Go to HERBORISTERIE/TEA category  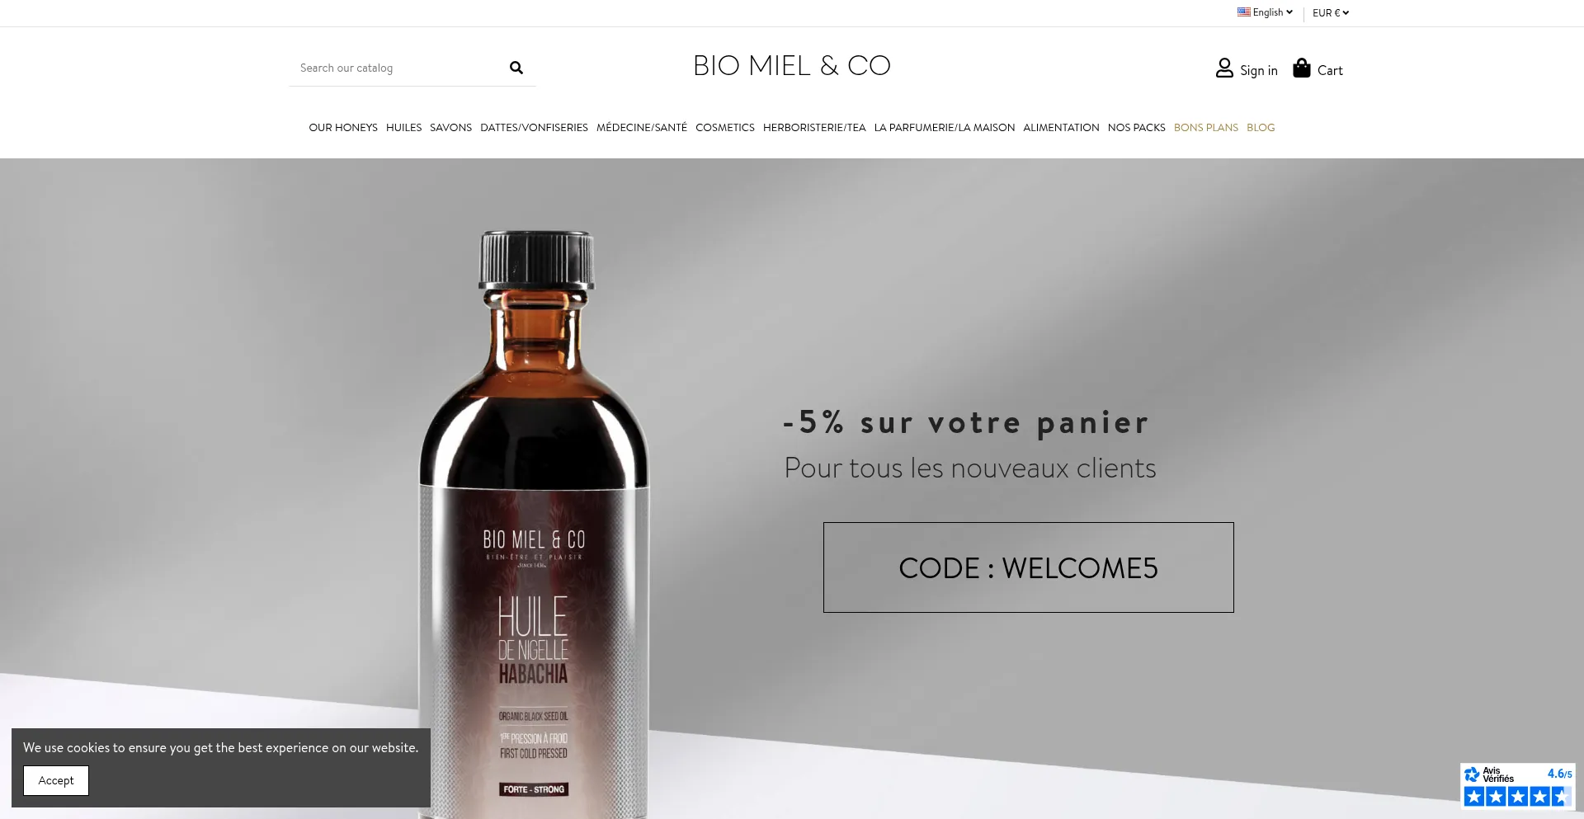[814, 128]
